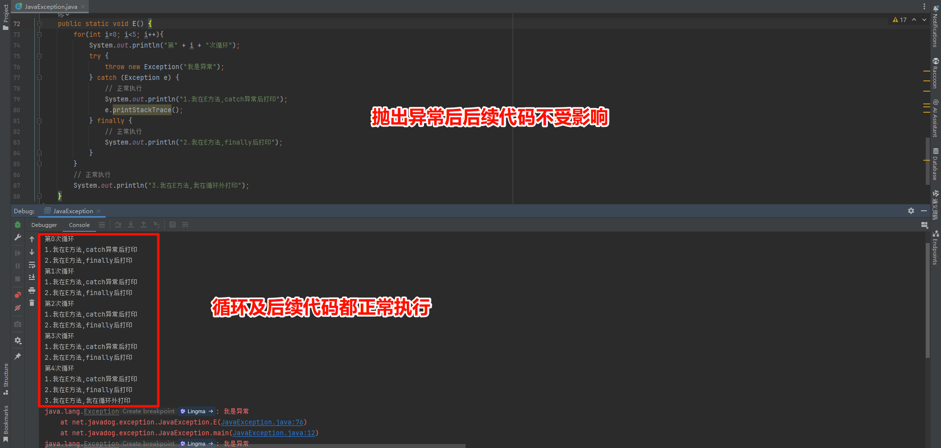Pin the debug tool window tab
Viewport: 941px width, 448px height.
pos(18,356)
